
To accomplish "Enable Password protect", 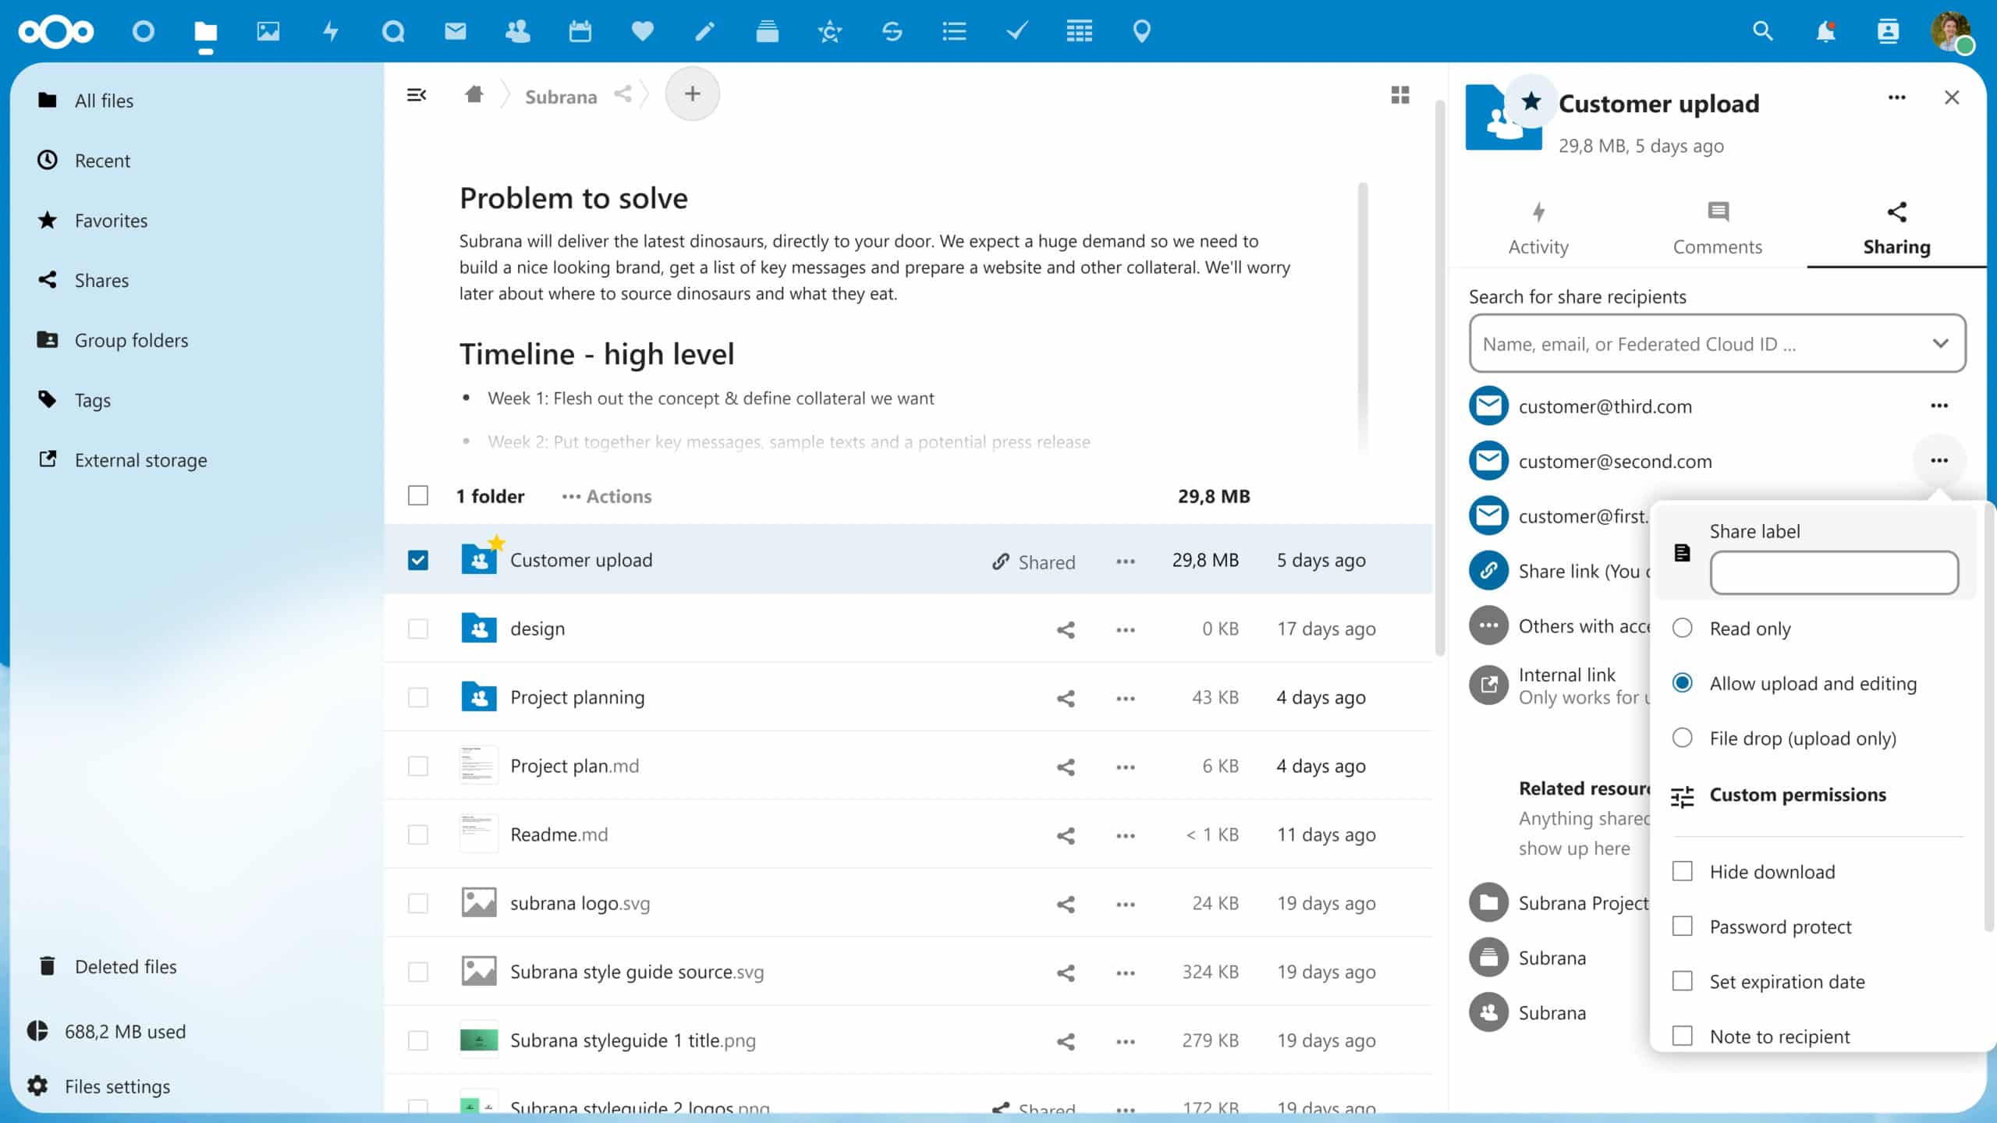I will point(1683,926).
